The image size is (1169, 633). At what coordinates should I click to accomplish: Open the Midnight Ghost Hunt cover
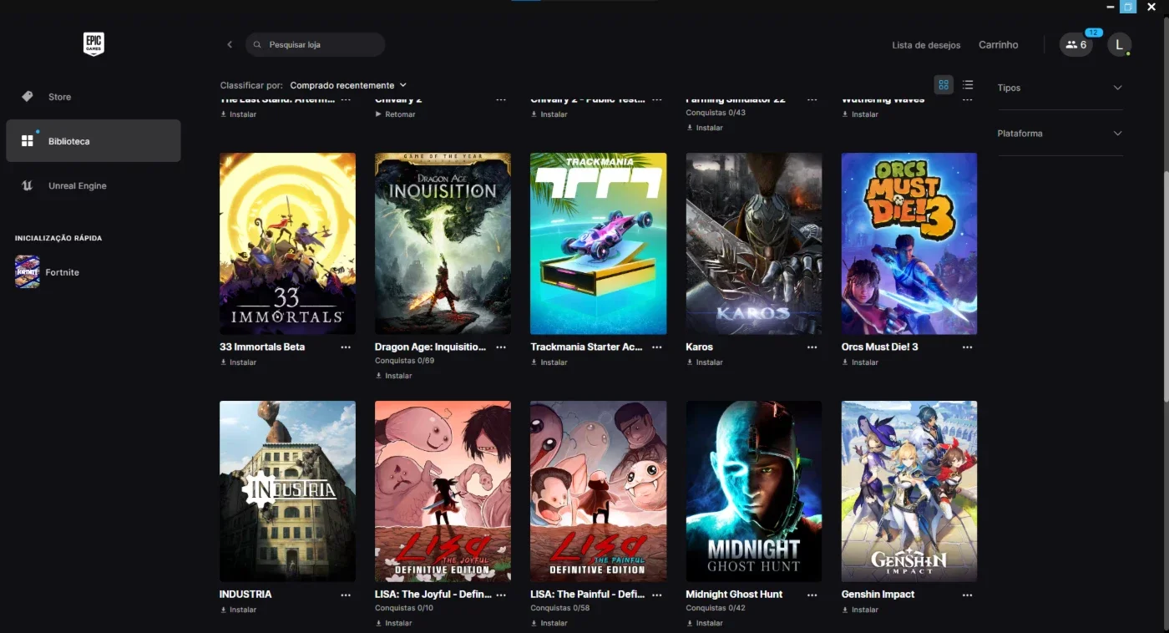pos(754,491)
